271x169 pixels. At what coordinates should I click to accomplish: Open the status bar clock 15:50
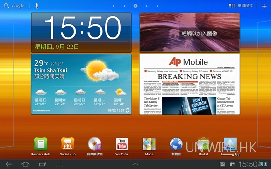[x=248, y=164]
